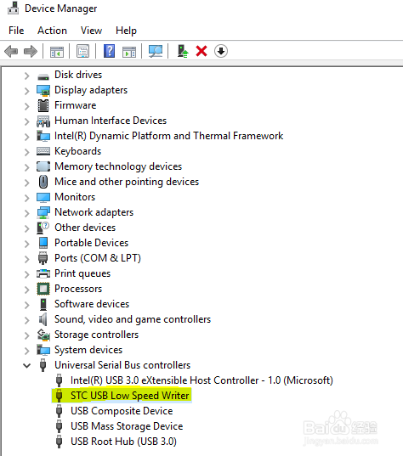This screenshot has width=403, height=456.
Task: Select STC USB Low Speed Writer
Action: coord(129,396)
